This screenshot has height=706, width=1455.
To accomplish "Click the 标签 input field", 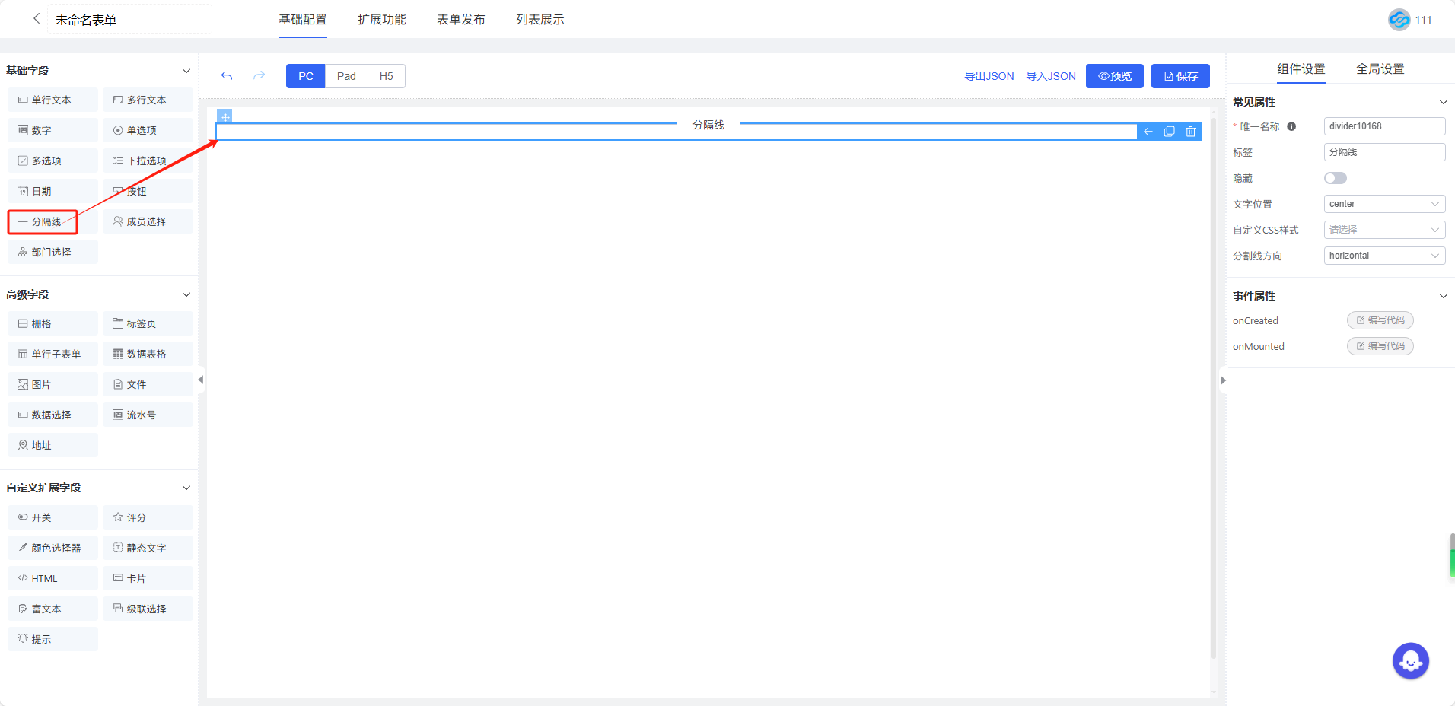I will [x=1383, y=152].
